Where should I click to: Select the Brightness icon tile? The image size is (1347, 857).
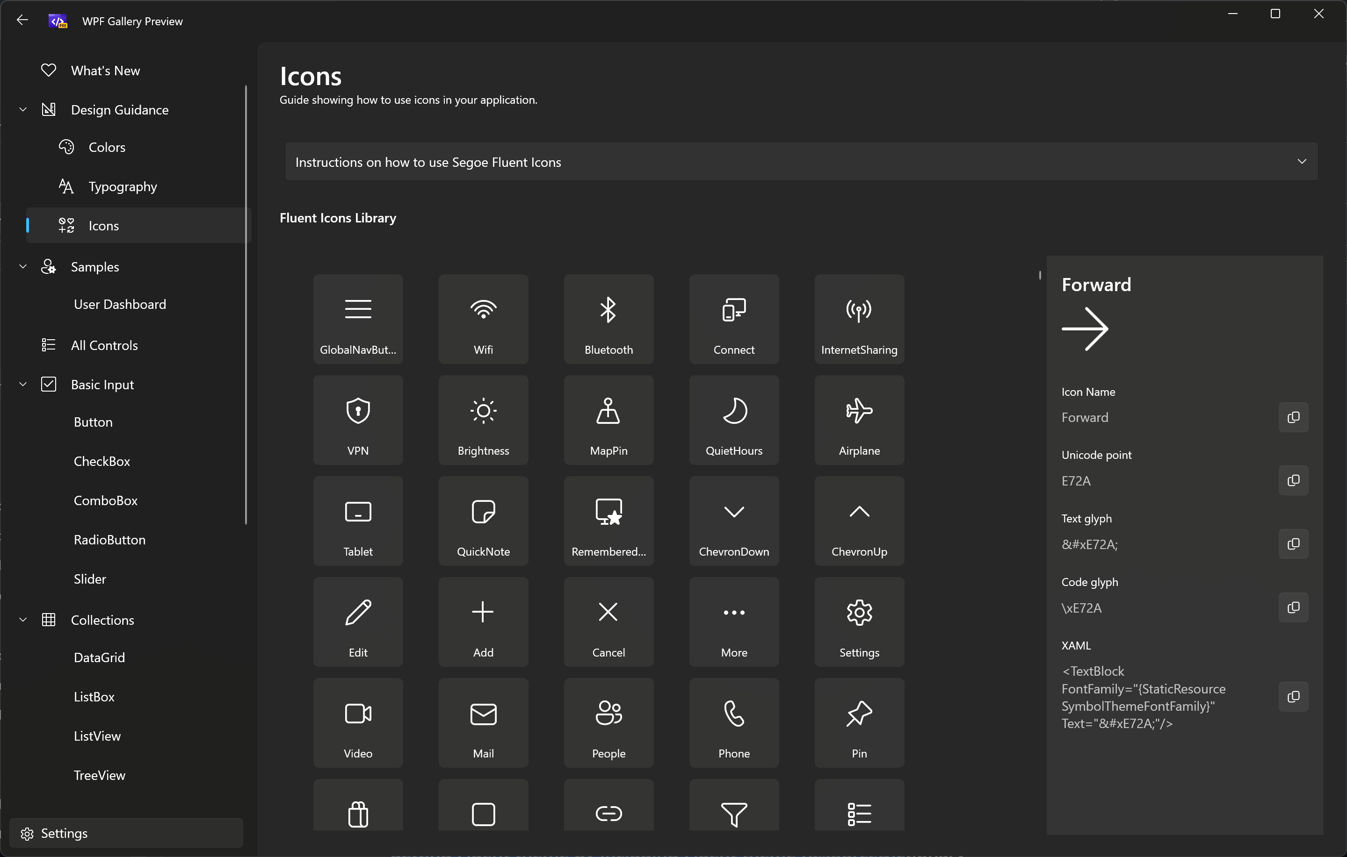point(483,420)
